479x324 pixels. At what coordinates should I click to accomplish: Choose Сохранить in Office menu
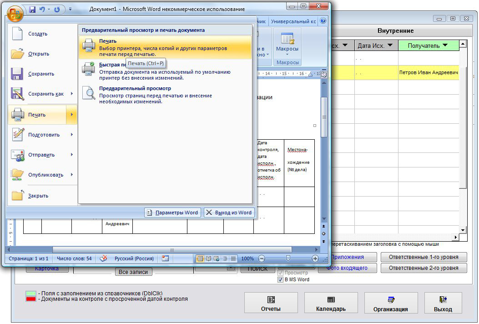coord(42,74)
